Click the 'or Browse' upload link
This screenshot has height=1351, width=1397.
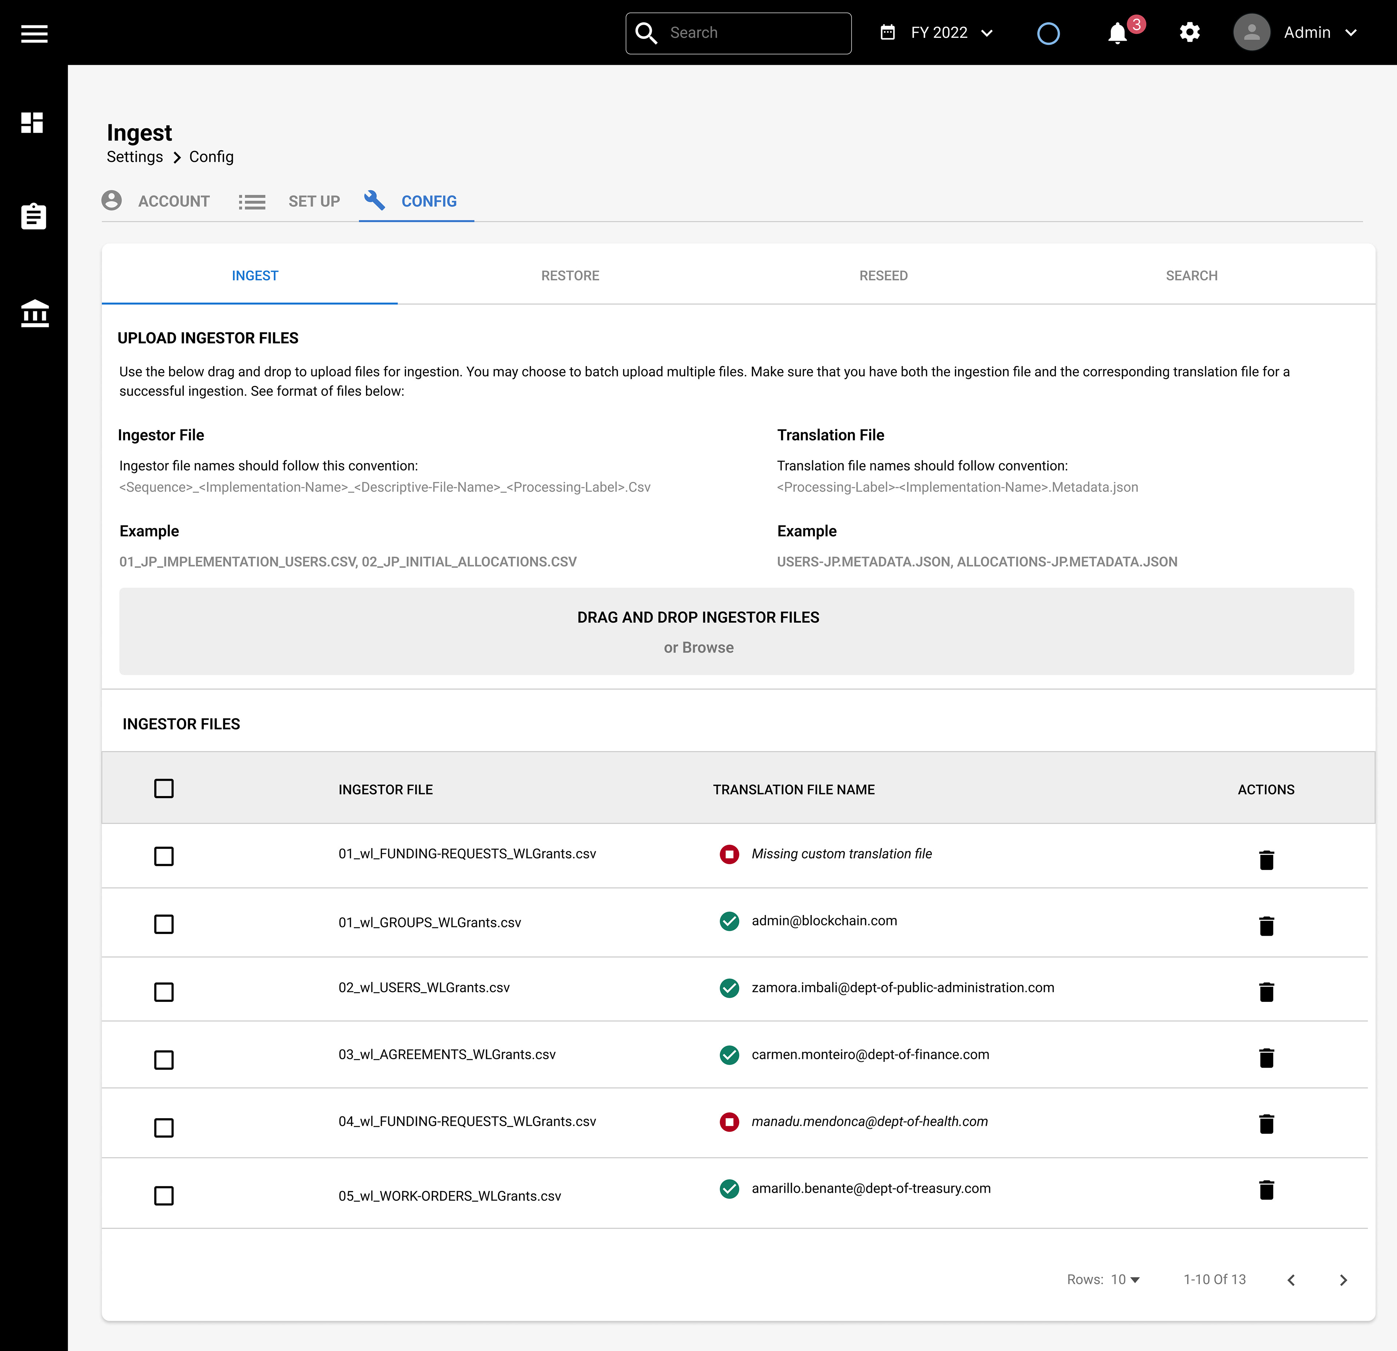(698, 648)
